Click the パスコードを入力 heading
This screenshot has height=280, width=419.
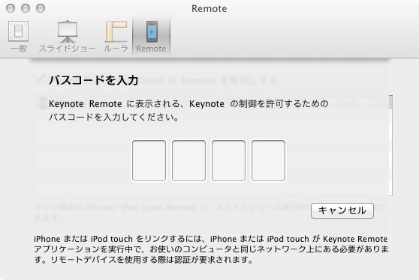pyautogui.click(x=94, y=80)
